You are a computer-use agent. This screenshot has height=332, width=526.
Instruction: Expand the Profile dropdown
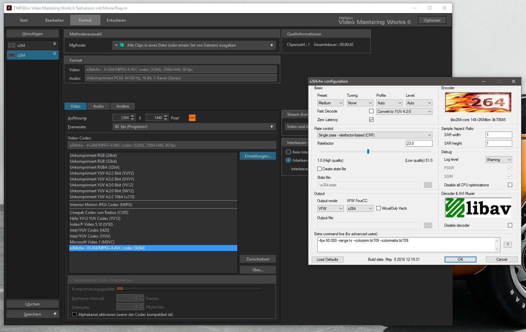(389, 103)
